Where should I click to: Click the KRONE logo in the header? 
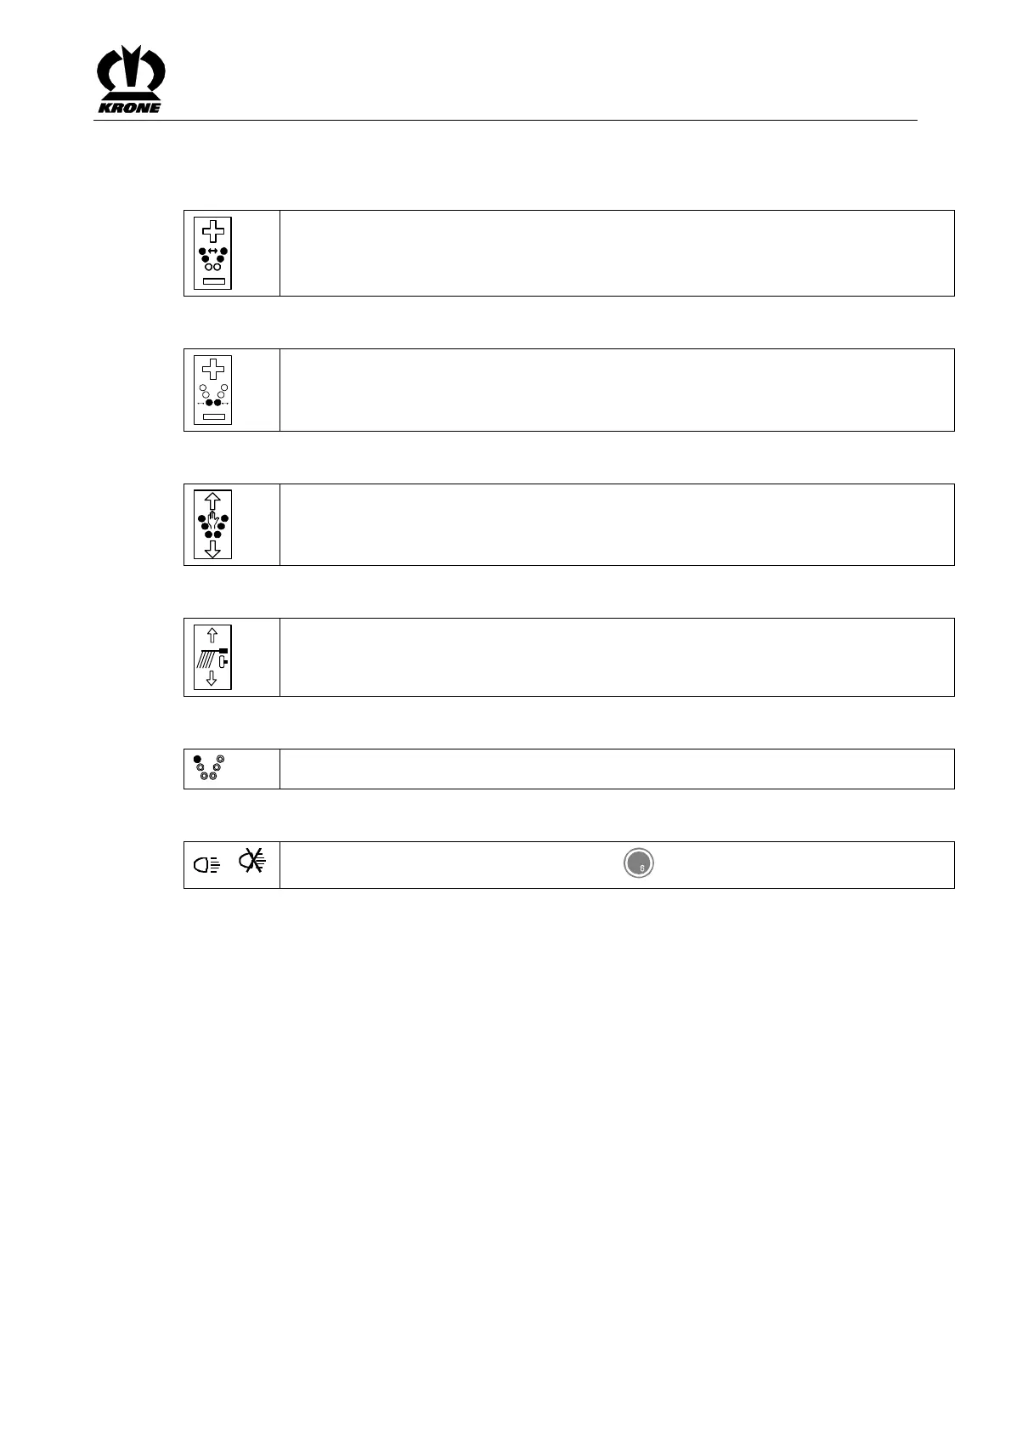[132, 79]
